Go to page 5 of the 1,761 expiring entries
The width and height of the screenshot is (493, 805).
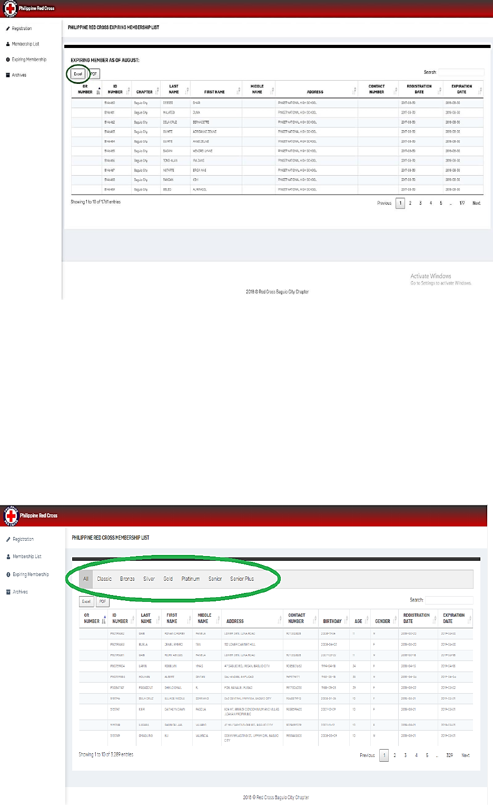pyautogui.click(x=441, y=203)
